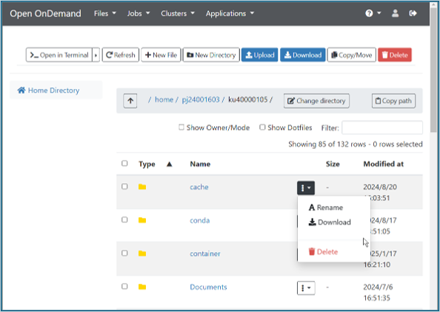The image size is (440, 312).
Task: Toggle the cache row actions dropdown
Action: point(306,188)
